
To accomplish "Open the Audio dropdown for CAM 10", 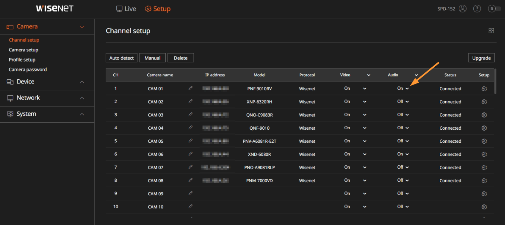I will [407, 207].
